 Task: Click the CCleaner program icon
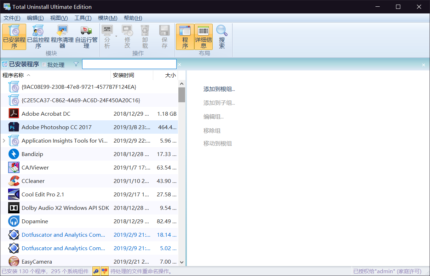[14, 181]
